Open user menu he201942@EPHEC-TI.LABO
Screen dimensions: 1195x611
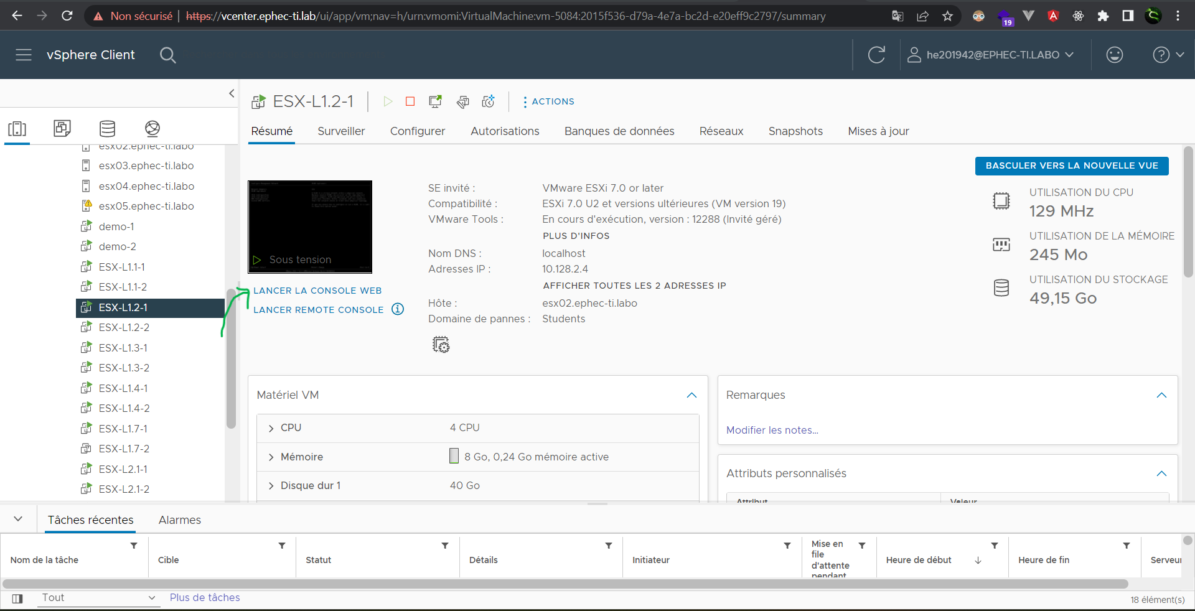(x=990, y=55)
